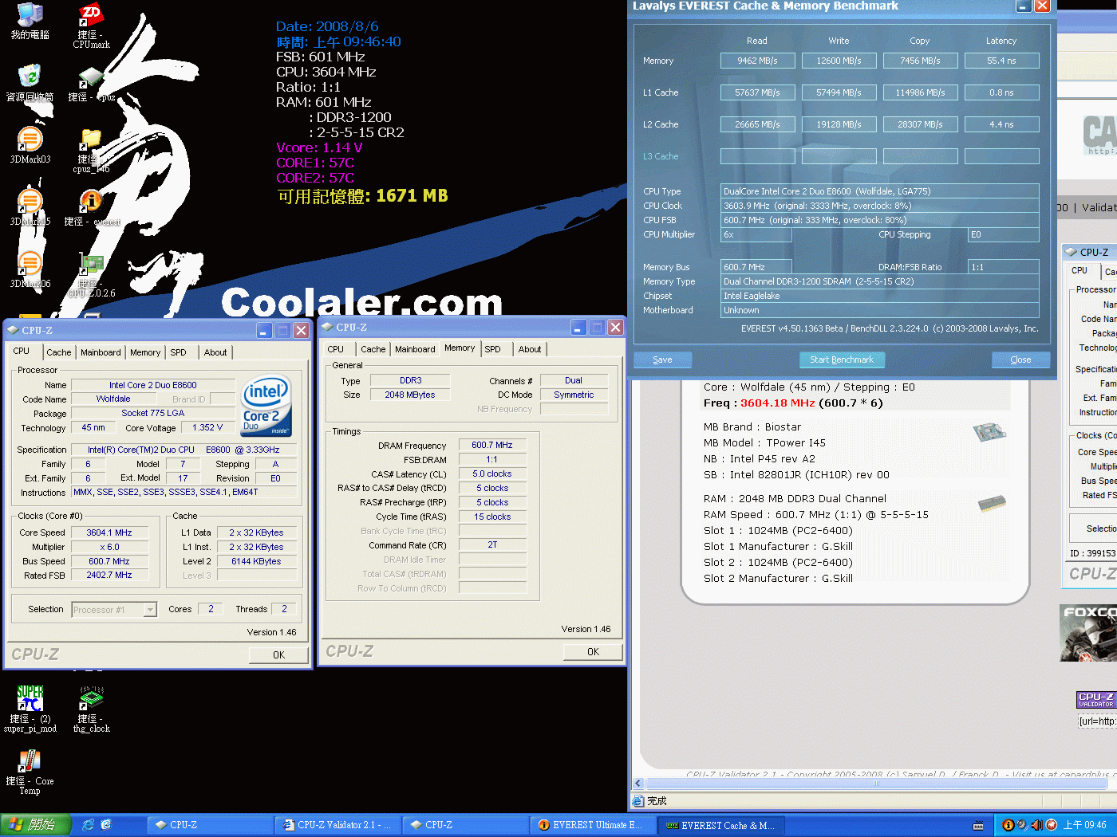Open About tab in middle CPU-Z window

[x=530, y=349]
